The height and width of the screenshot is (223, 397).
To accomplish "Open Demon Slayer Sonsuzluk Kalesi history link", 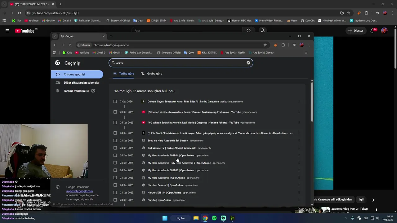I will pos(183,102).
